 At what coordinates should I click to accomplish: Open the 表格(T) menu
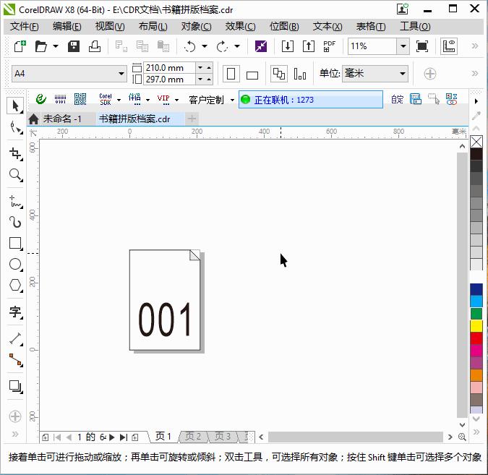tap(371, 27)
